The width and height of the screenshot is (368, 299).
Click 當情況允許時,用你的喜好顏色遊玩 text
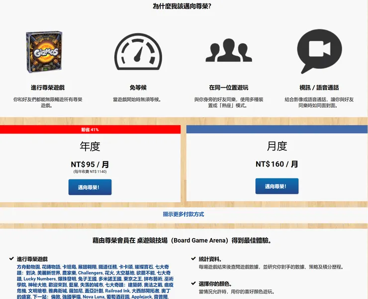click(237, 292)
